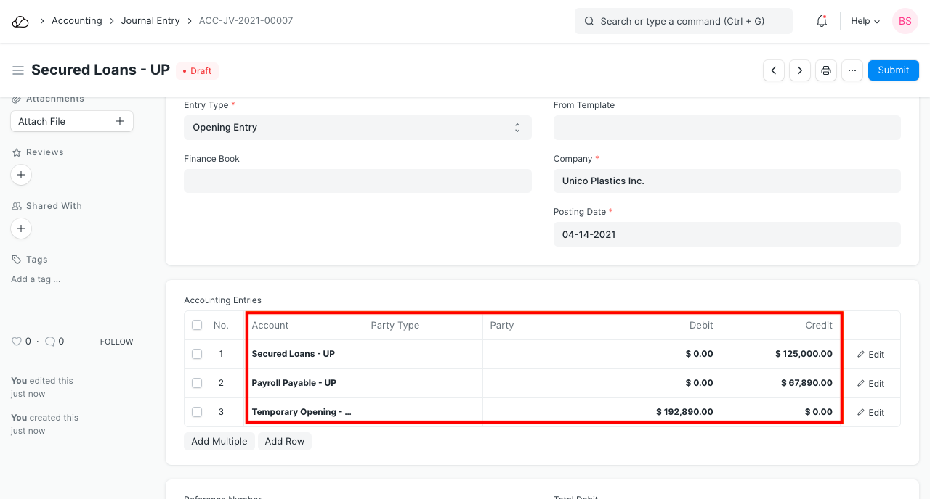Viewport: 930px width, 499px height.
Task: Expand the Help menu
Action: [x=865, y=22]
